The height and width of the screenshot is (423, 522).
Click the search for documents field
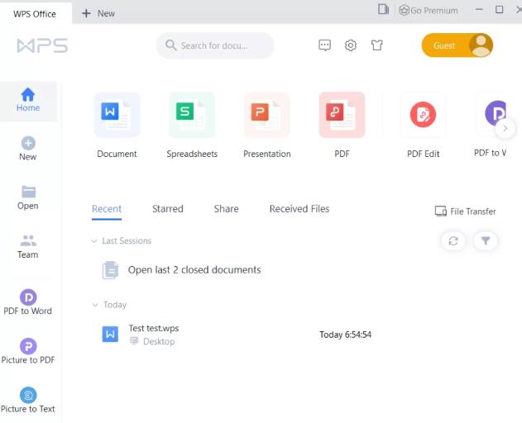(x=215, y=45)
